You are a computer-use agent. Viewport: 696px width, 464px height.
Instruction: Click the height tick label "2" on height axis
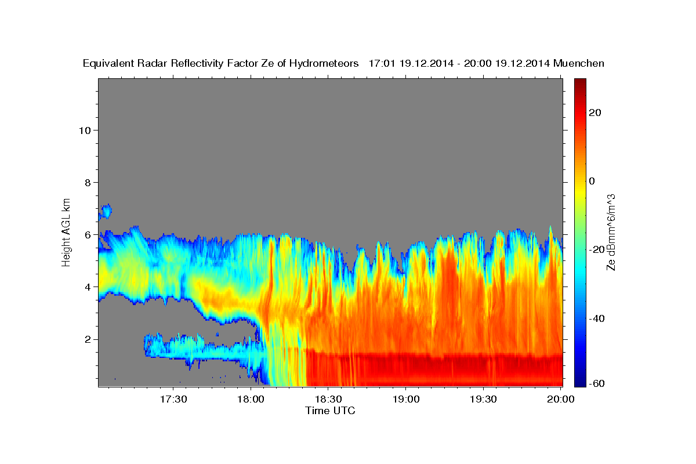pyautogui.click(x=88, y=339)
